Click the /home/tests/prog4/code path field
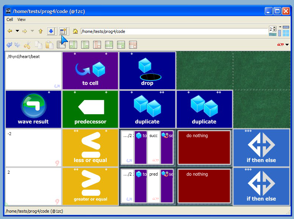This screenshot has width=294, height=219. point(174,31)
